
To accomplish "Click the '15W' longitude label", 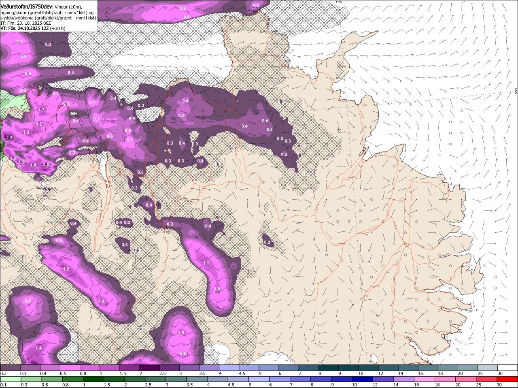I will coord(339,2).
